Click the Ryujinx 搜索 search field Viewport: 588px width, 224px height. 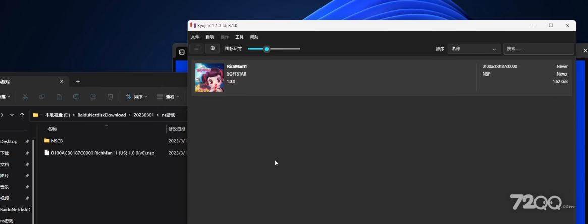pyautogui.click(x=539, y=49)
